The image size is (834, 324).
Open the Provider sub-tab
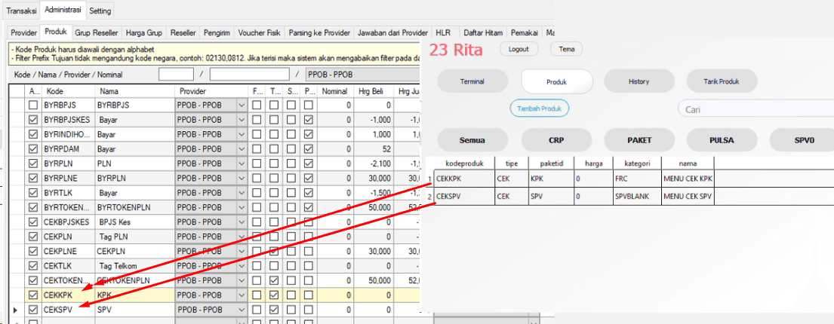pos(24,33)
